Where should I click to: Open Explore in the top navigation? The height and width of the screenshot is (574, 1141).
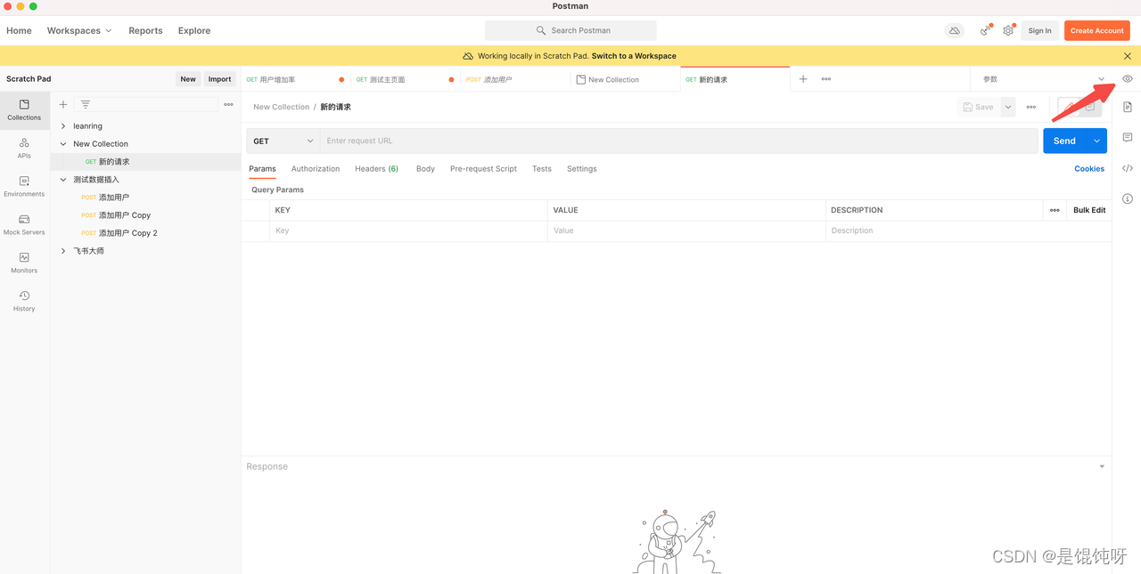[x=194, y=30]
